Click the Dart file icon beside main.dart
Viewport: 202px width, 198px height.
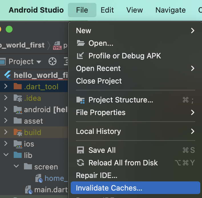[29, 190]
